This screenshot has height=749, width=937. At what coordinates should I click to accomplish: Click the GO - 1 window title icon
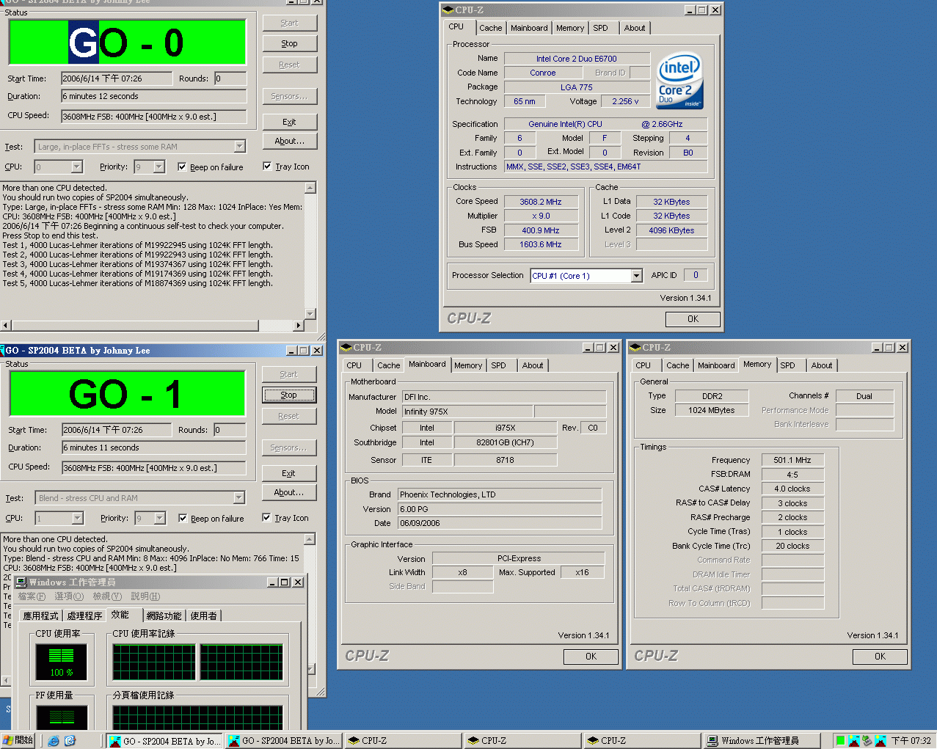3,351
